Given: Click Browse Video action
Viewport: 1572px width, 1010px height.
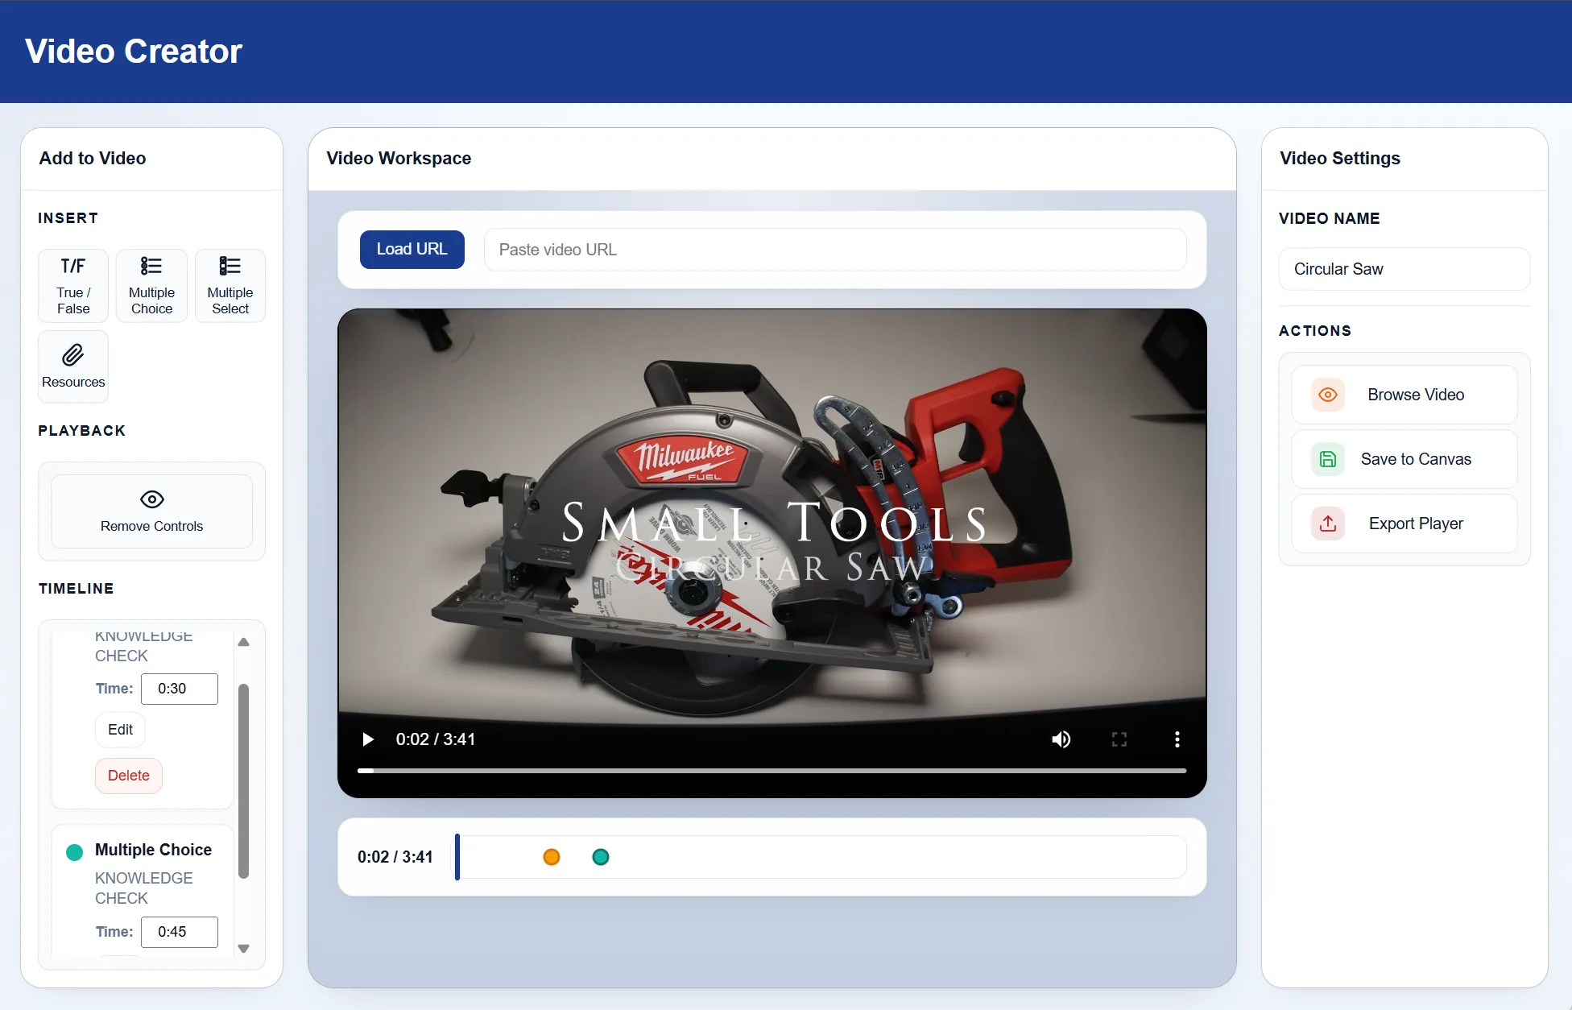Looking at the screenshot, I should [x=1404, y=395].
